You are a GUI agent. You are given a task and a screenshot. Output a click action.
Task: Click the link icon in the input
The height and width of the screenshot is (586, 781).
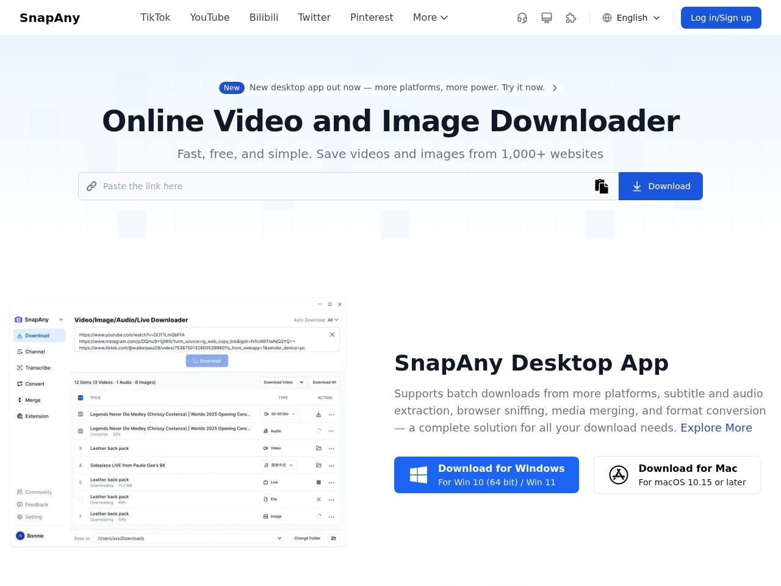pos(92,186)
